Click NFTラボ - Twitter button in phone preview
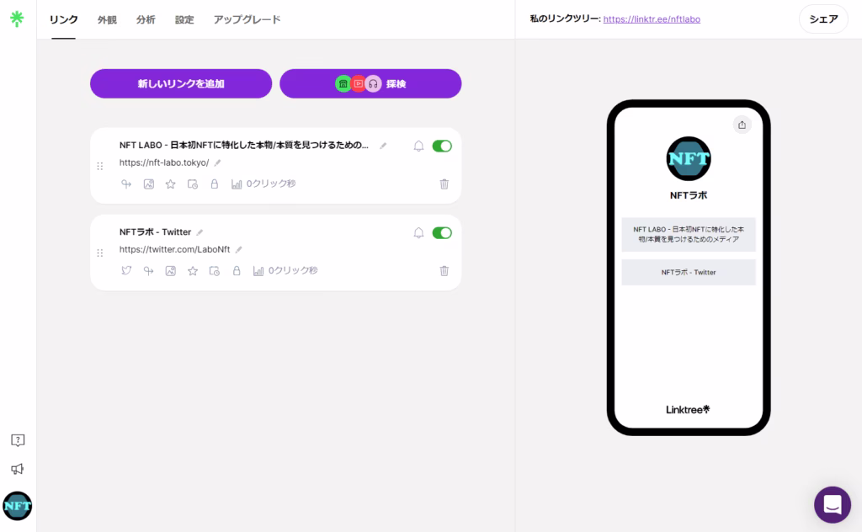Screen dimensions: 862x532 [x=689, y=272]
